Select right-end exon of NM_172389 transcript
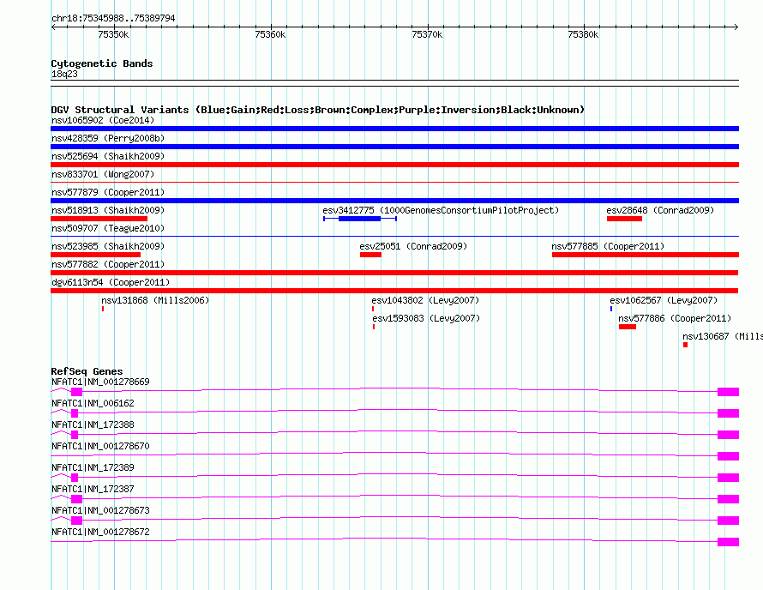Image resolution: width=763 pixels, height=590 pixels. 729,478
